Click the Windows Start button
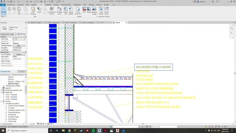Viewport: 236px width, 133px height. pos(3,130)
